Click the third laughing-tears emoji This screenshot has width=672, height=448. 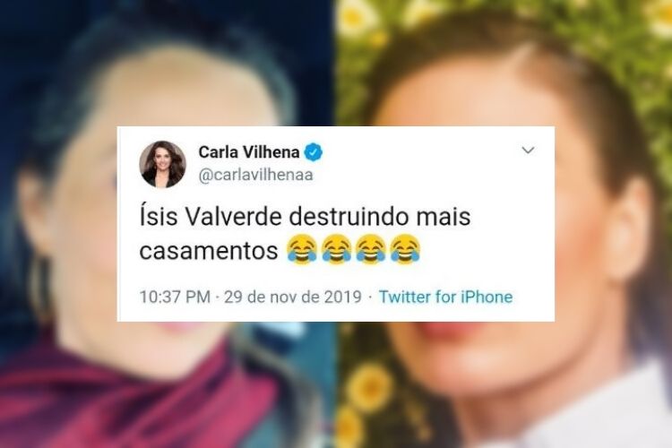(371, 249)
